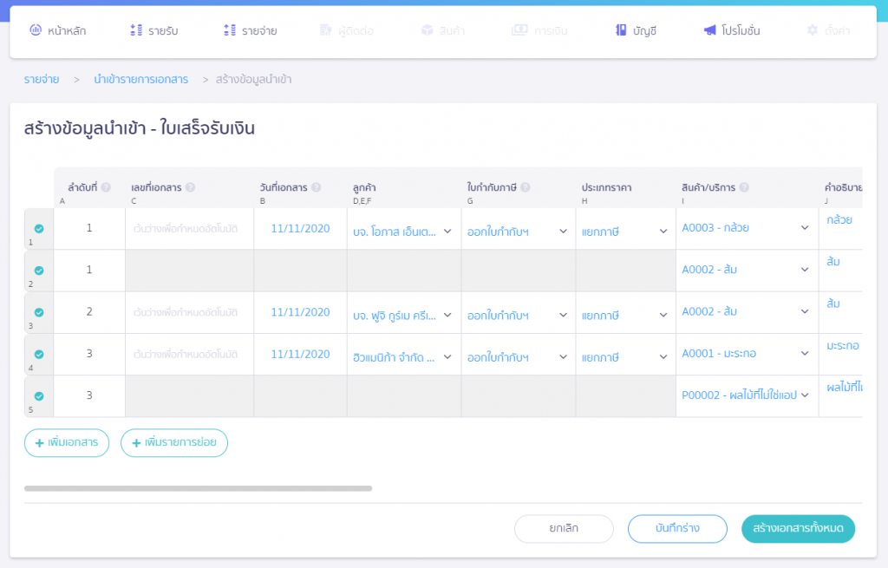Click the help icon next to ลำดับที่
The width and height of the screenshot is (888, 568).
pos(106,187)
